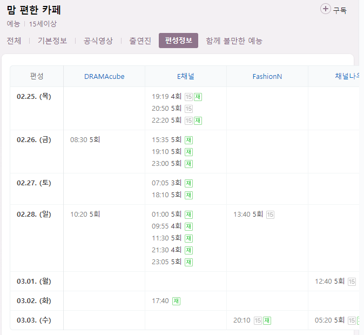Click the 재 badge beside 19:10
The height and width of the screenshot is (335, 364).
pos(188,152)
